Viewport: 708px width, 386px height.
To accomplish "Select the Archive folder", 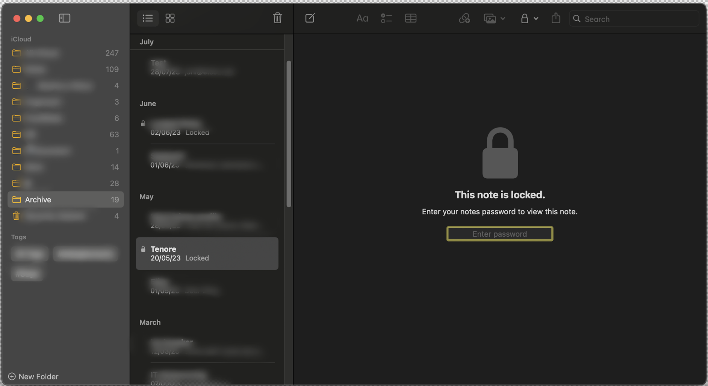I will (66, 199).
